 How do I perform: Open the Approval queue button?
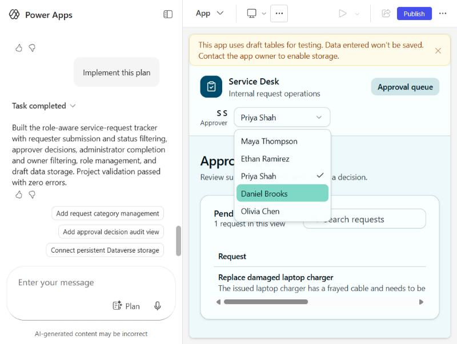pyautogui.click(x=405, y=87)
